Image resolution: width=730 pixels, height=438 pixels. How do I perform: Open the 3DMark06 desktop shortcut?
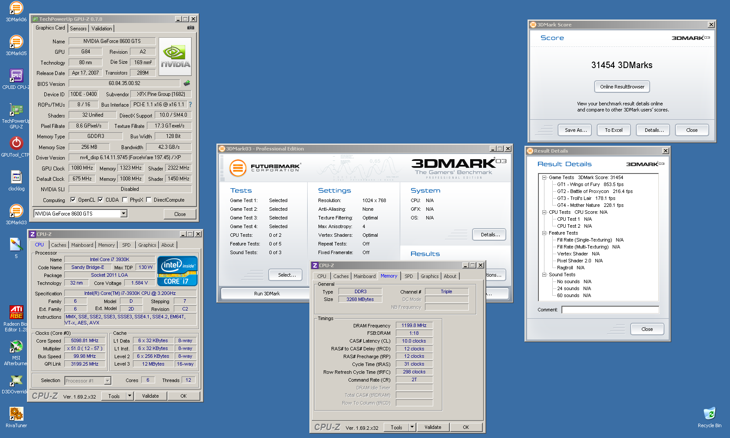(x=16, y=12)
